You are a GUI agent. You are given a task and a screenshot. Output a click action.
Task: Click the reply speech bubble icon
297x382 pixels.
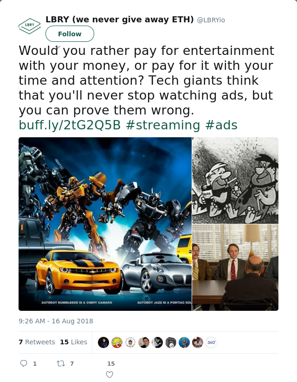pos(24,363)
